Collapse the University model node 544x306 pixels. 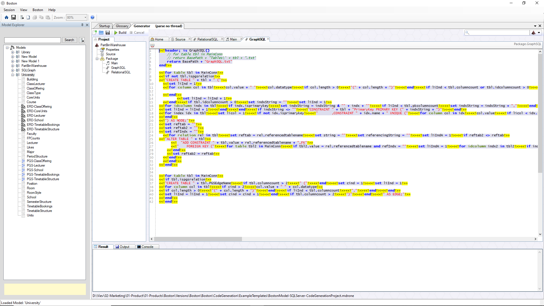[12, 75]
